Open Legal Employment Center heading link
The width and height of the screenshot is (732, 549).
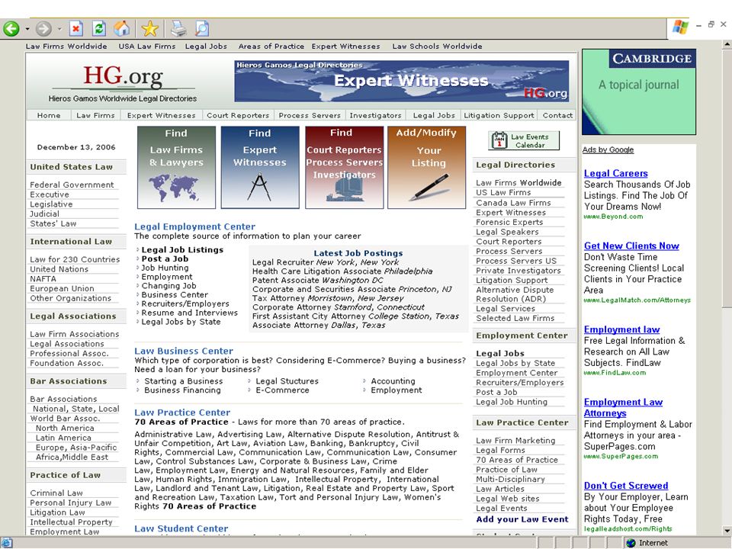(x=194, y=226)
